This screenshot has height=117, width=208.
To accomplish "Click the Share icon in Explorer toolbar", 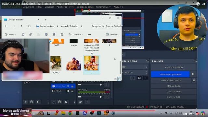I will pyautogui.click(x=54, y=34).
